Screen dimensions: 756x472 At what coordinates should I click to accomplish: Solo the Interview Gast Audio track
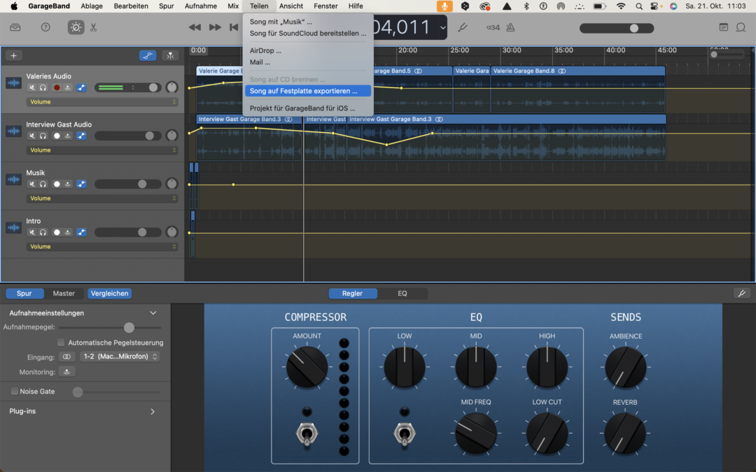[x=43, y=136]
